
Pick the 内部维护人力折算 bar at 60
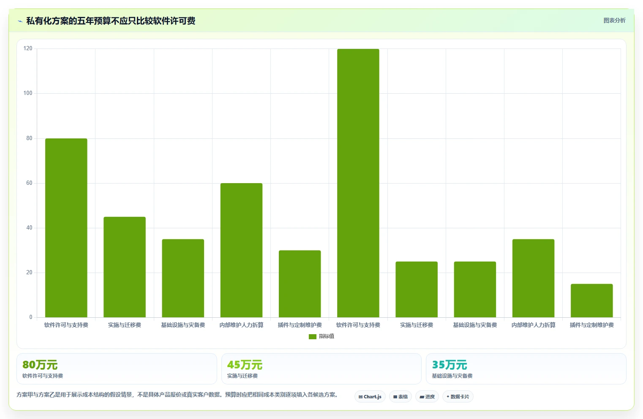[x=241, y=250]
